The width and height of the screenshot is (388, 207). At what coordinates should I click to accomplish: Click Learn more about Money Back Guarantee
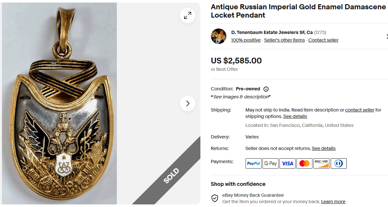click(x=333, y=201)
